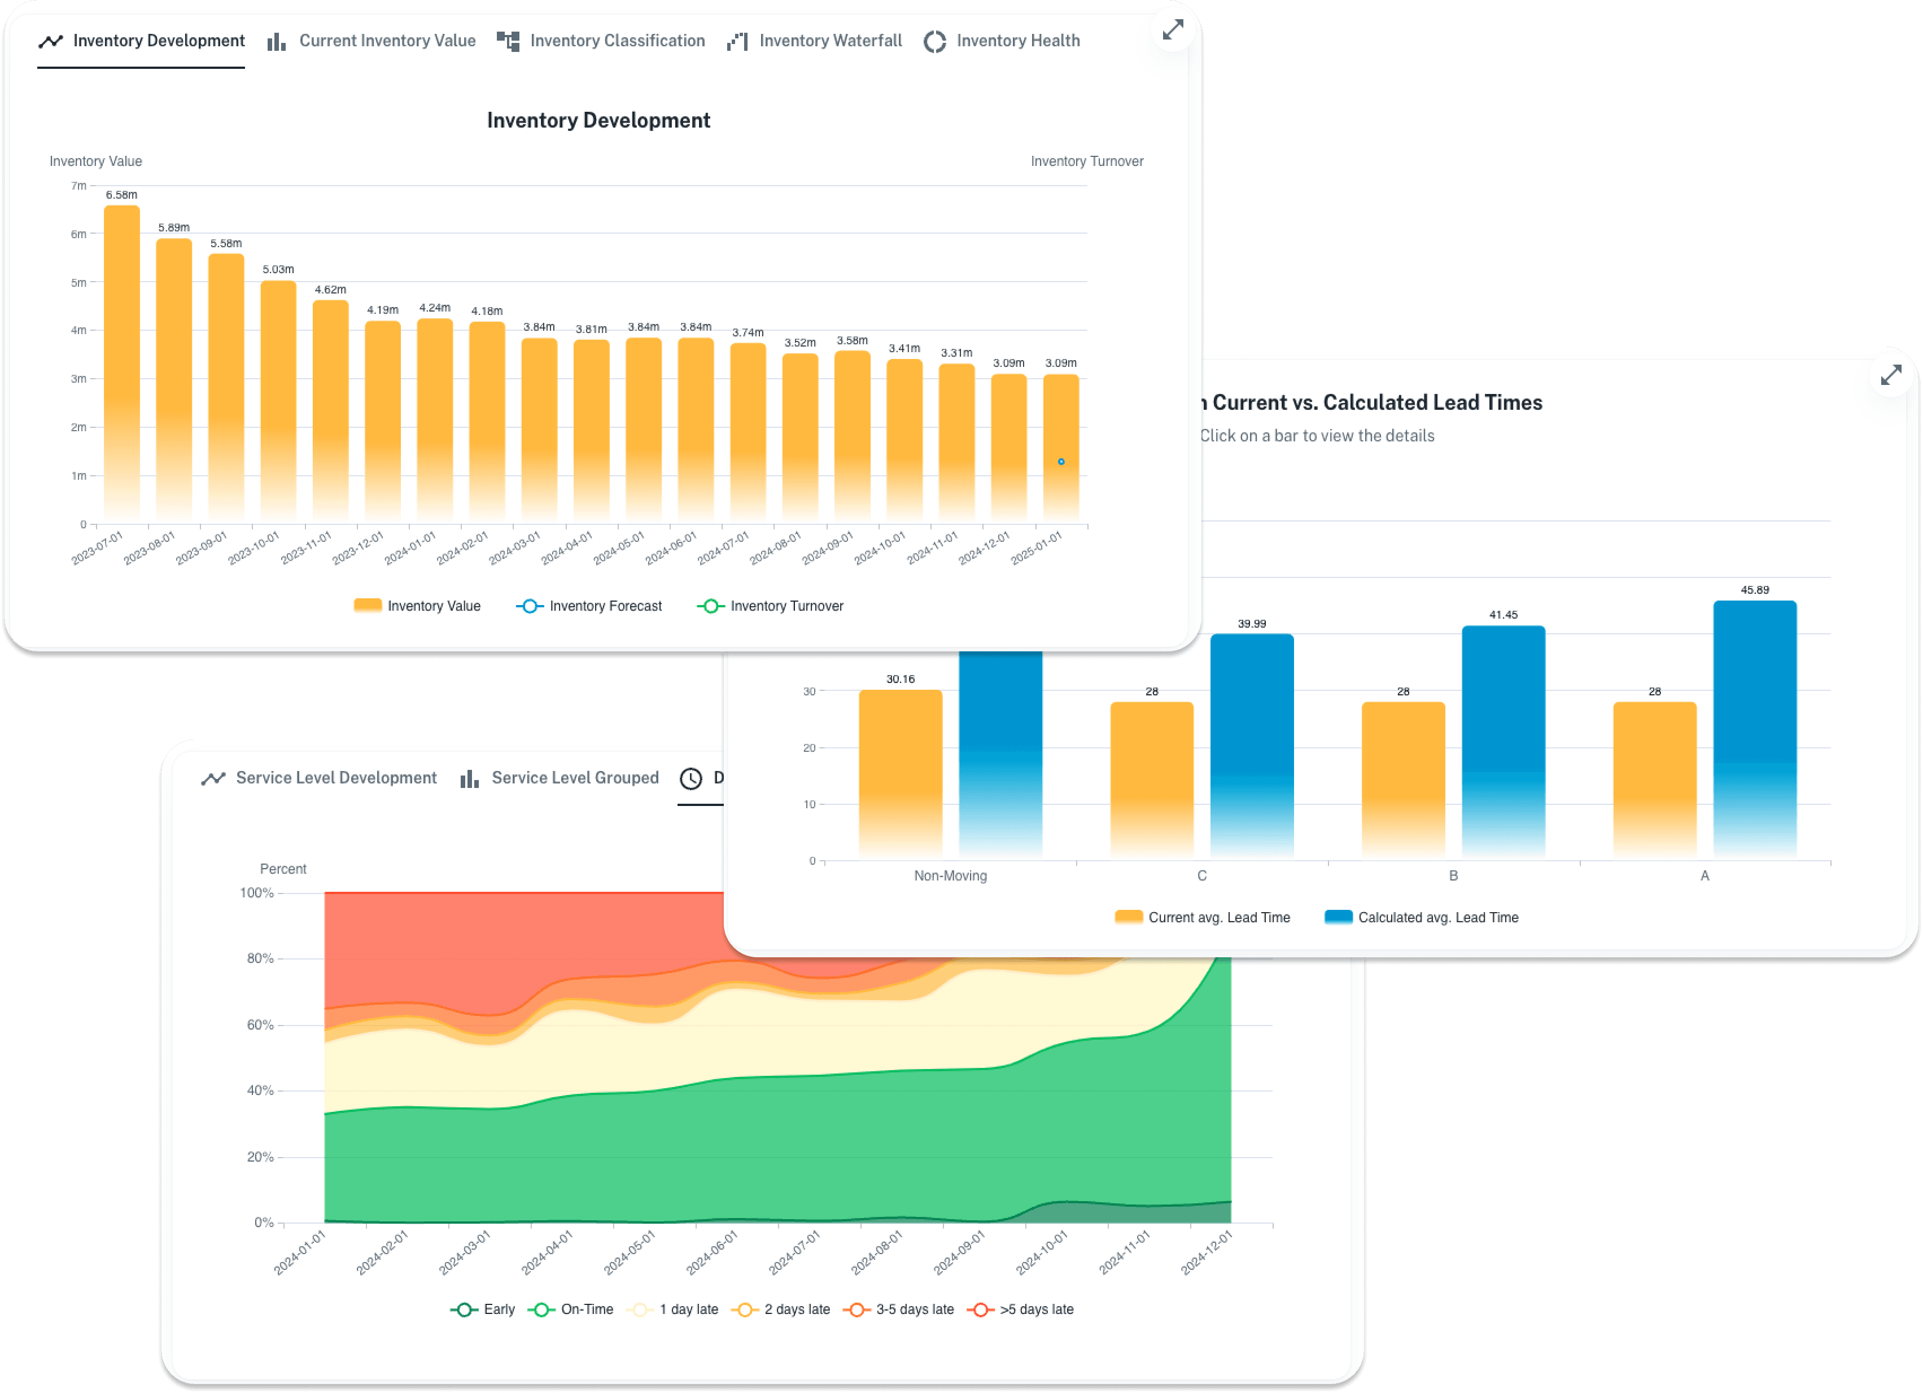Viewport: 1923px width, 1393px height.
Task: Open the Service Level Development tab
Action: [x=336, y=777]
